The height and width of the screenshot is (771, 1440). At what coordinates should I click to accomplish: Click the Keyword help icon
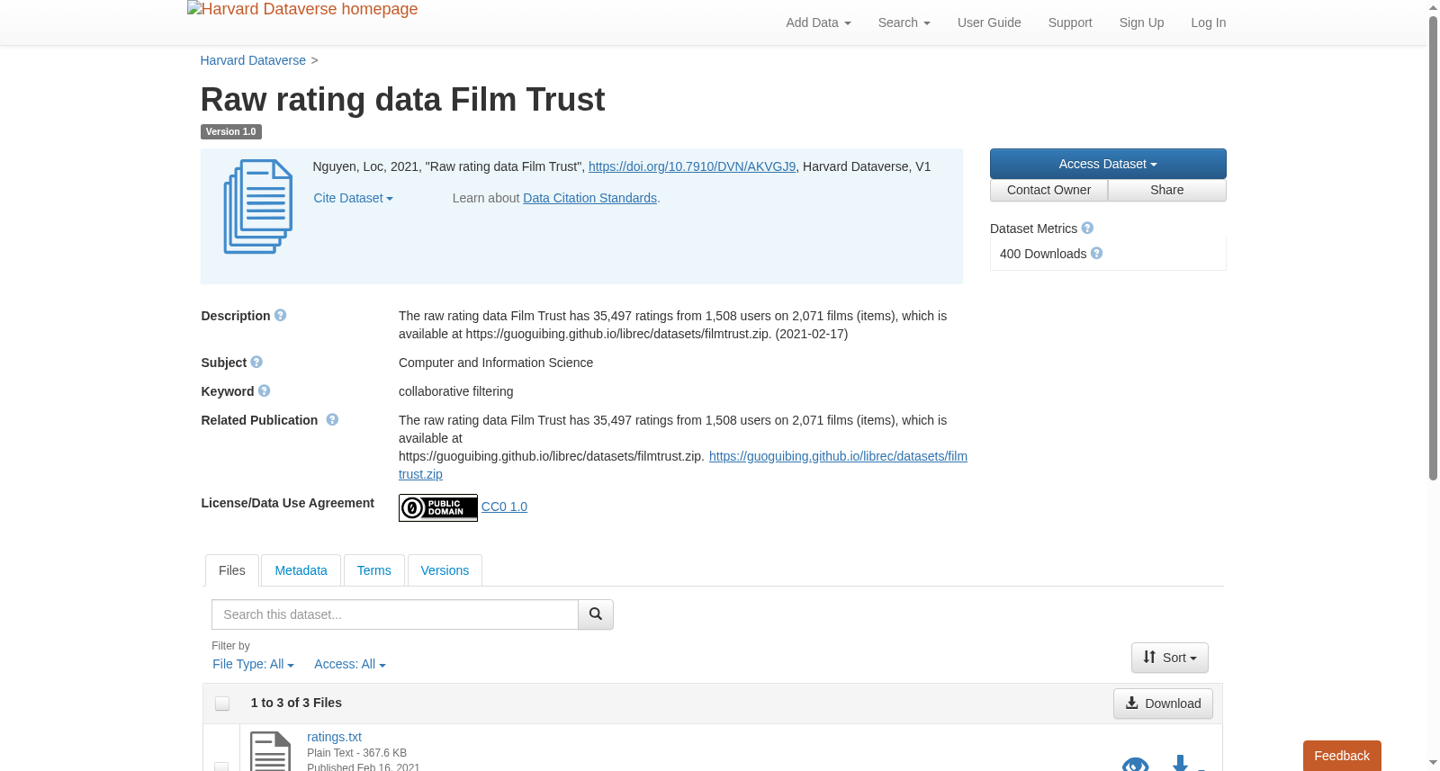click(x=264, y=391)
